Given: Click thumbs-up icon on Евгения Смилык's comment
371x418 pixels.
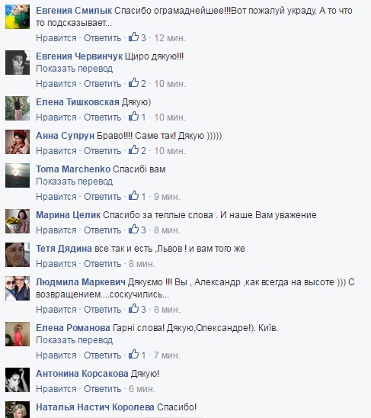Looking at the screenshot, I should pos(134,37).
